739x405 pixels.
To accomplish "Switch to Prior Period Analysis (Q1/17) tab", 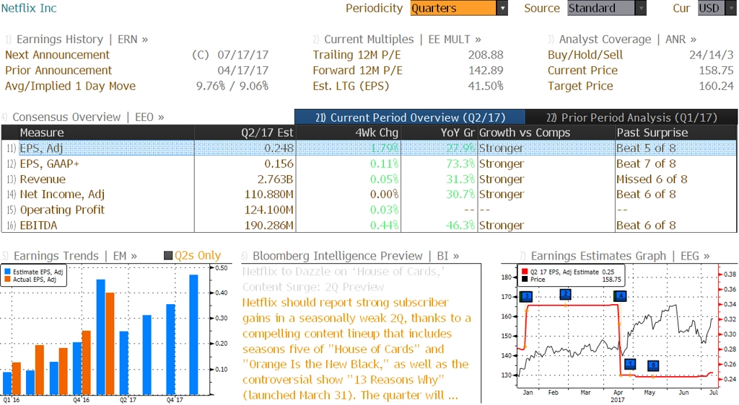I will [x=631, y=117].
